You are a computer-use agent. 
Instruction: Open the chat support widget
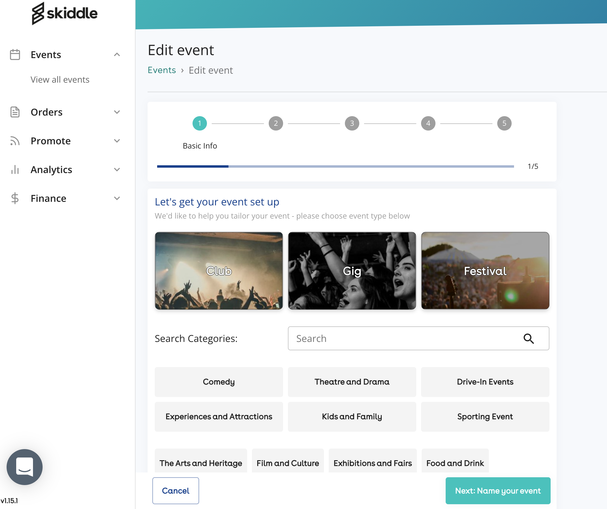pyautogui.click(x=25, y=467)
